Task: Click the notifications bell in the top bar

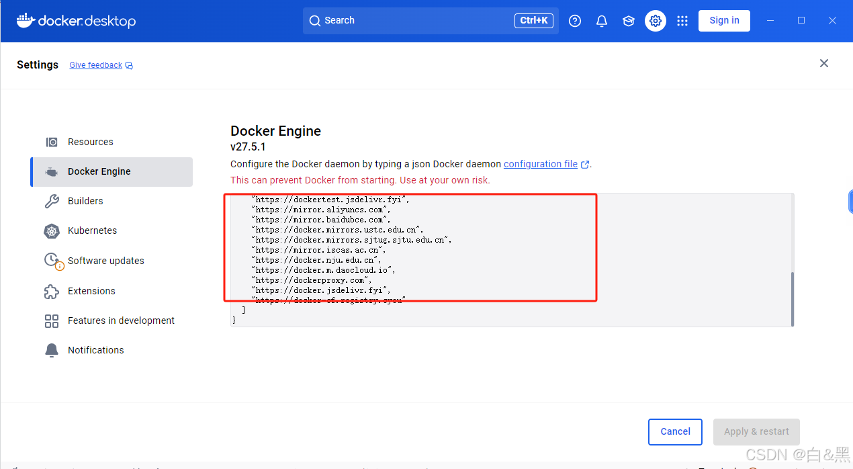Action: pos(601,20)
